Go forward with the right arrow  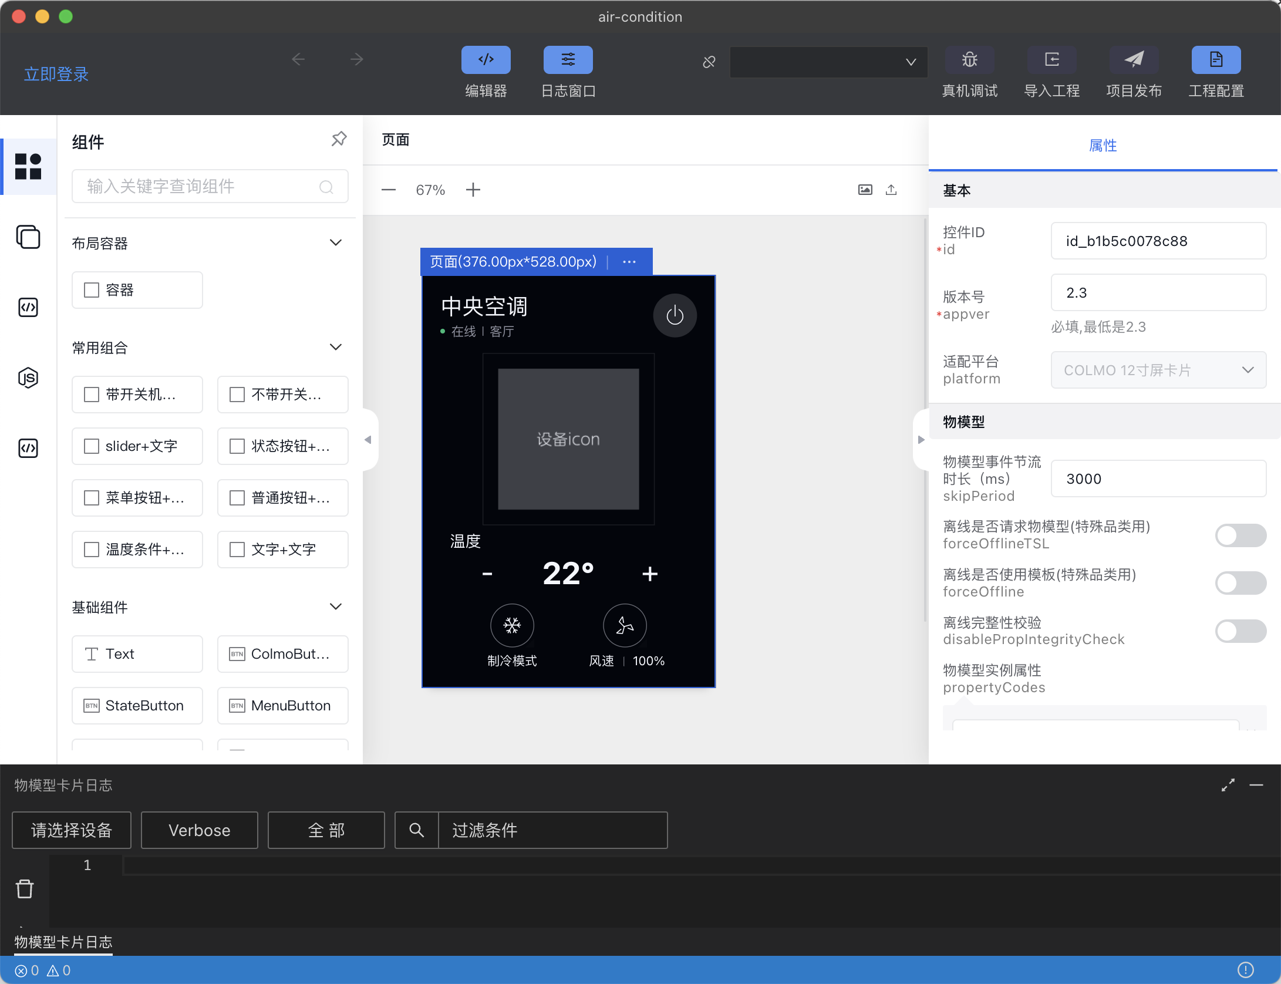coord(356,59)
